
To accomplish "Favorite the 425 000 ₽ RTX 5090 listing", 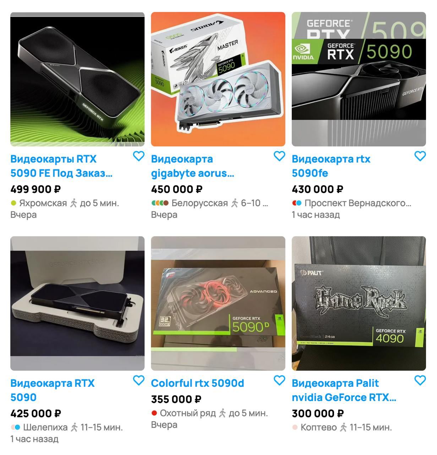I will 138,380.
